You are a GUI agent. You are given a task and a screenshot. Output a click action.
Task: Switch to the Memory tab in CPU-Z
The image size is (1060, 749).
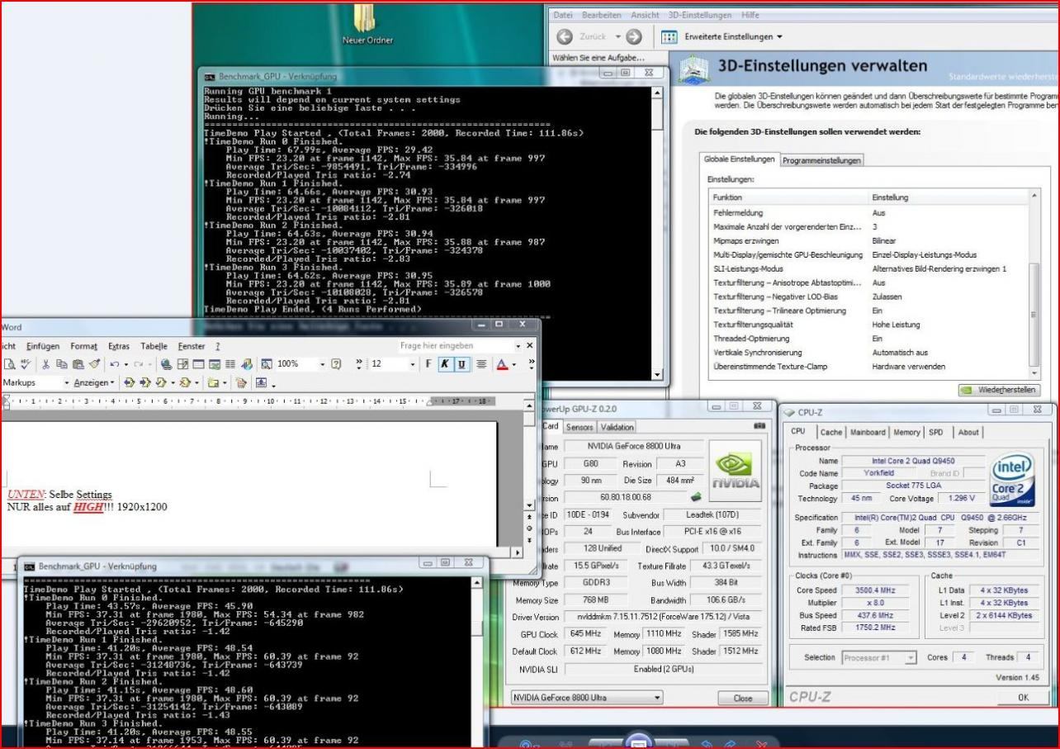[906, 432]
